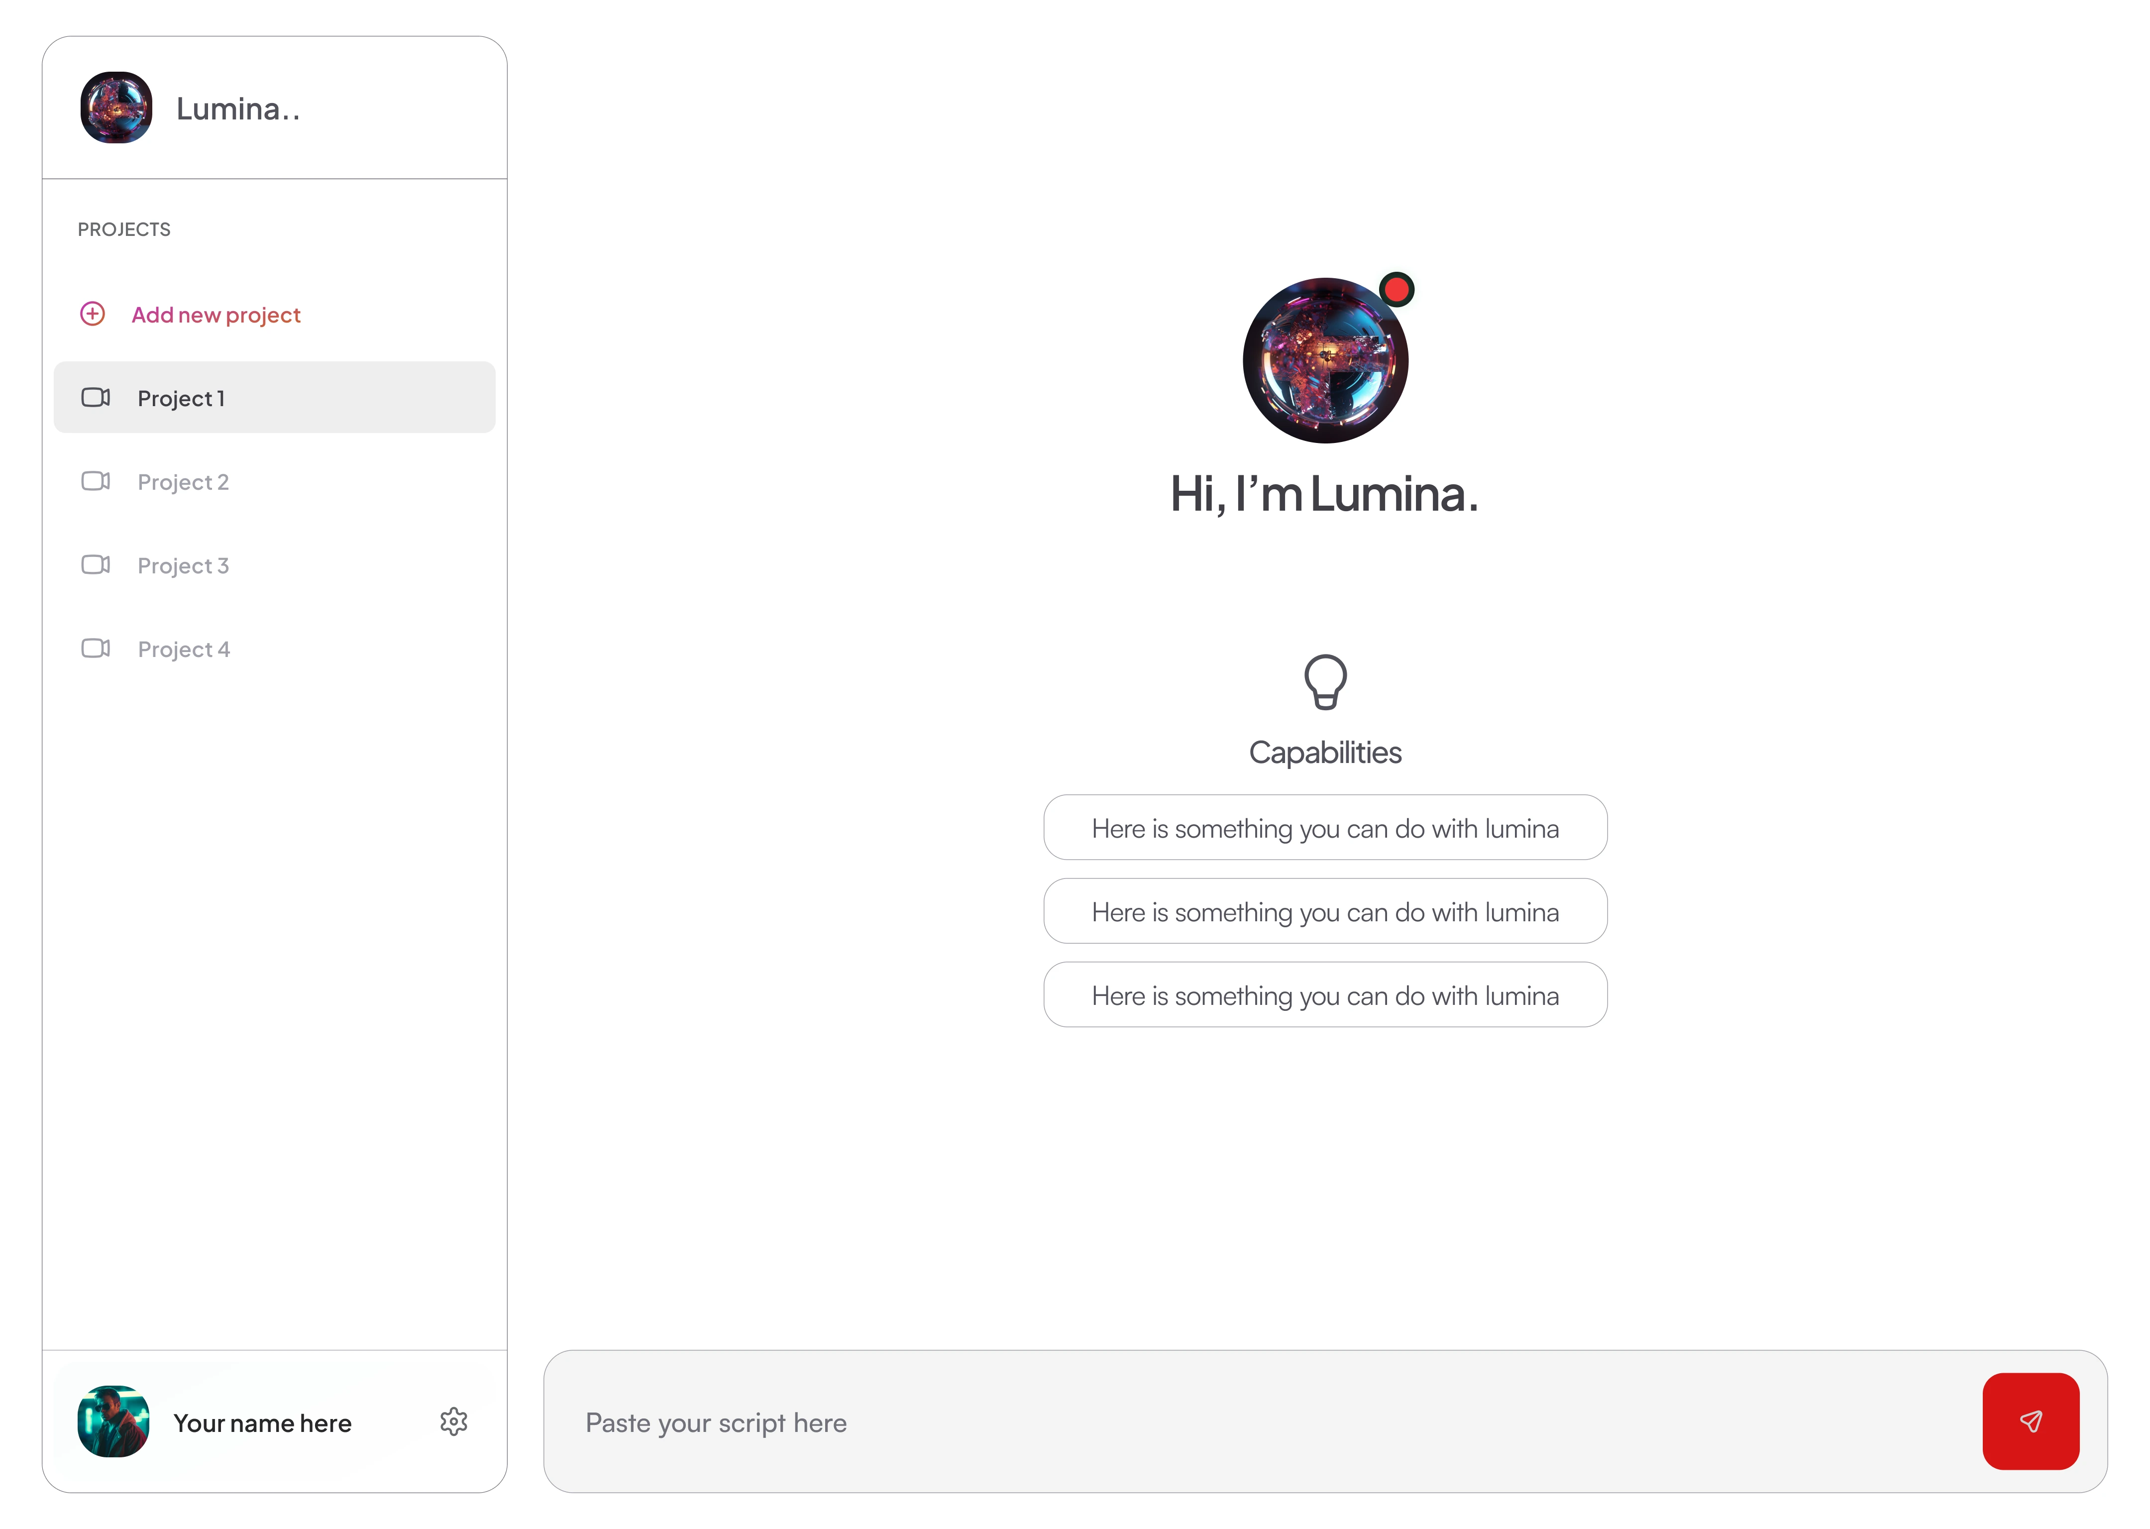
Task: Click the Lumina logo in the sidebar header
Action: coord(116,109)
